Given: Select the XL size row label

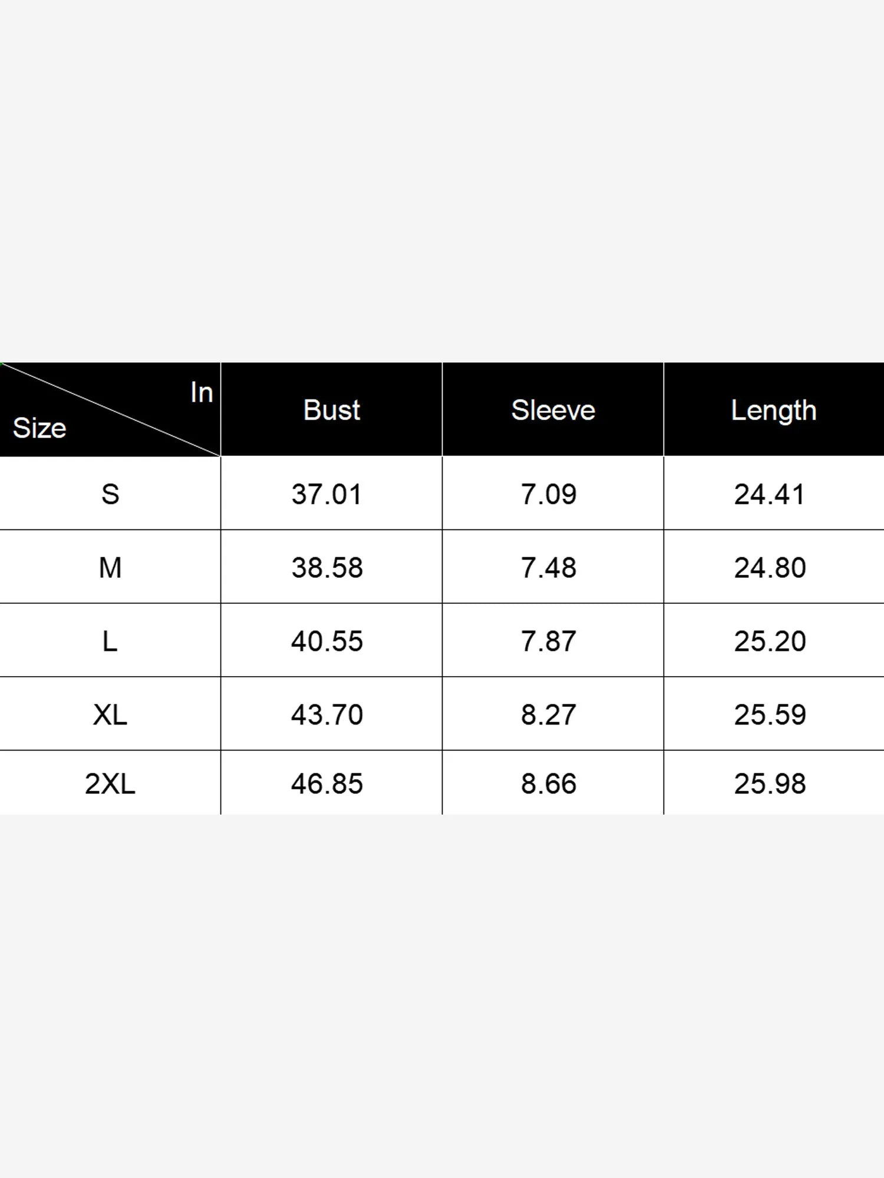Looking at the screenshot, I should pyautogui.click(x=110, y=714).
